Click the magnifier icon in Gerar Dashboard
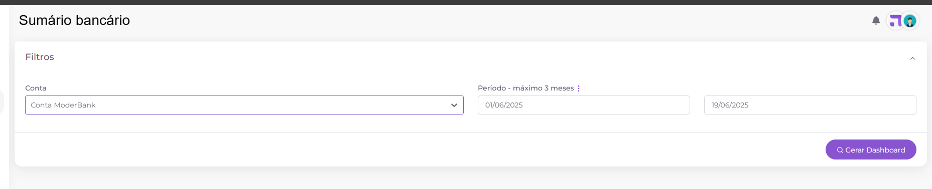932x189 pixels. click(840, 150)
